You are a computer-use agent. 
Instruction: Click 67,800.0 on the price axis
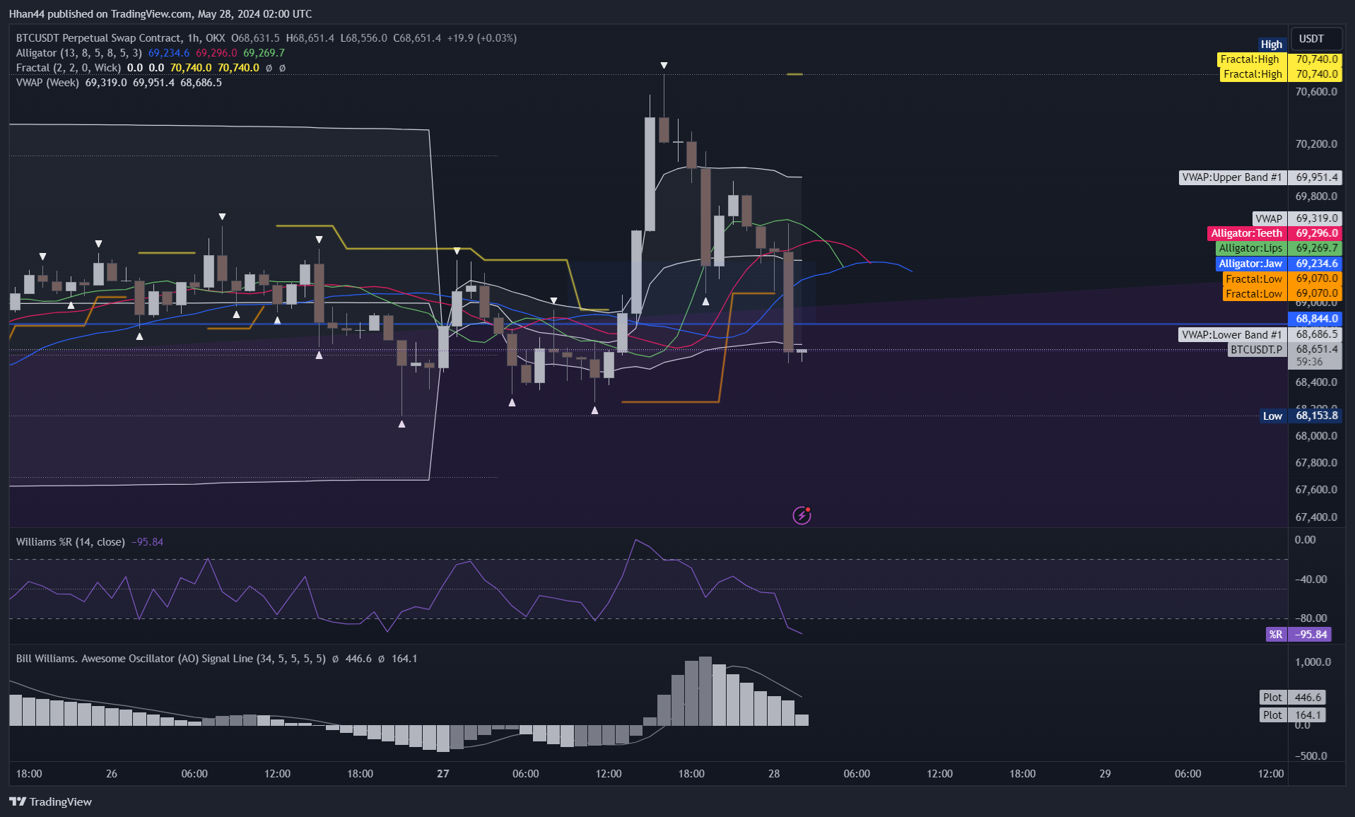tap(1315, 463)
